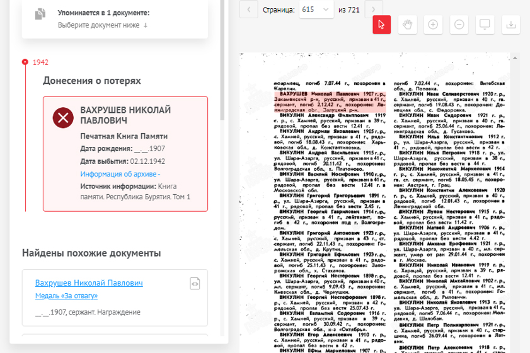Image resolution: width=530 pixels, height=353 pixels.
Task: Select the pointer cursor tool
Action: 382,25
